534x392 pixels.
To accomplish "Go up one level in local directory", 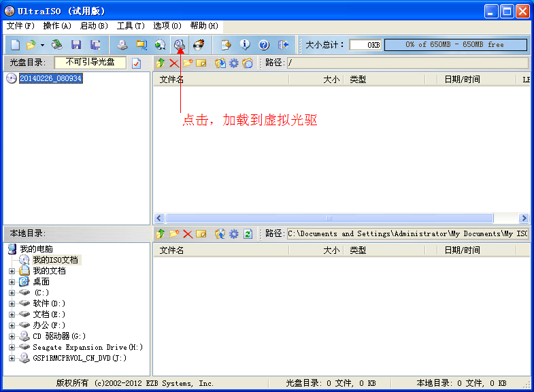I will pos(161,234).
